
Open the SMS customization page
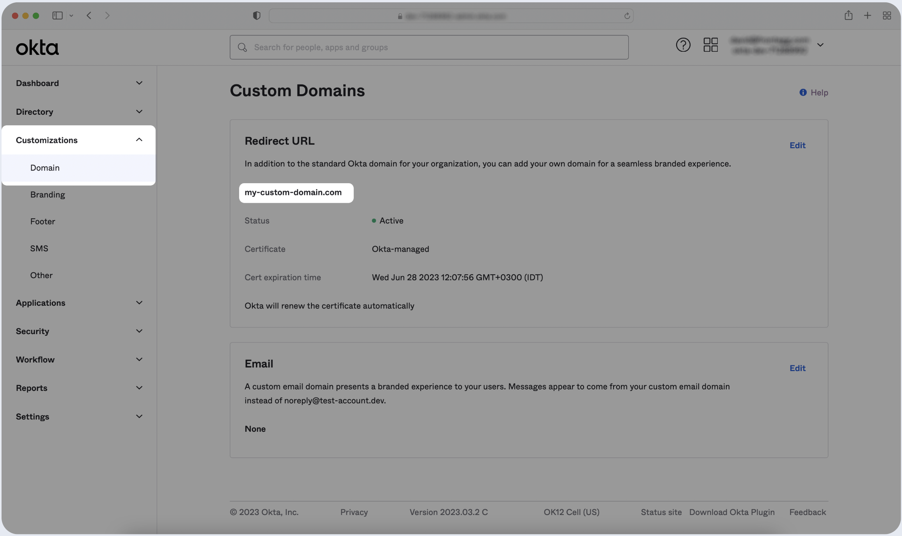[x=39, y=249]
